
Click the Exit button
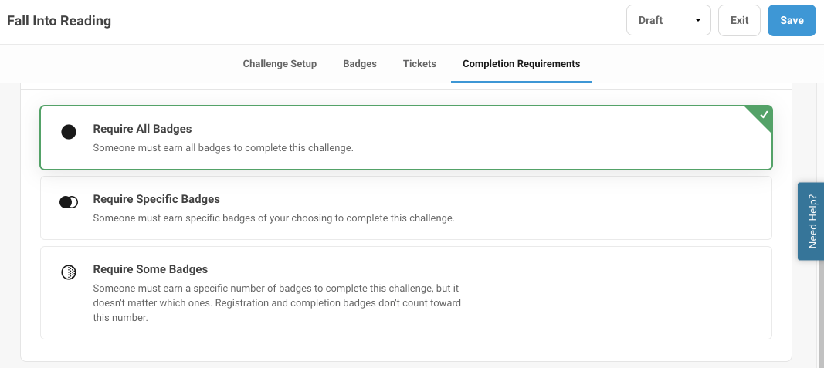tap(739, 21)
